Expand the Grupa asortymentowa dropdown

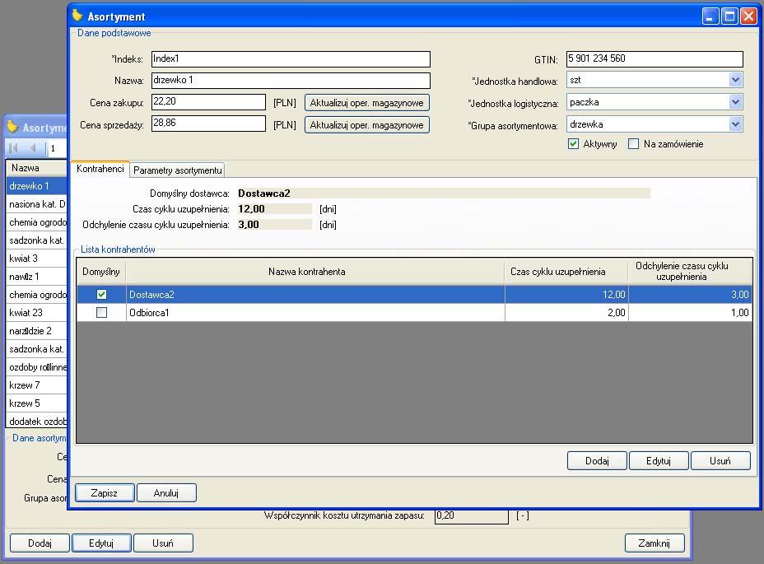pos(735,124)
